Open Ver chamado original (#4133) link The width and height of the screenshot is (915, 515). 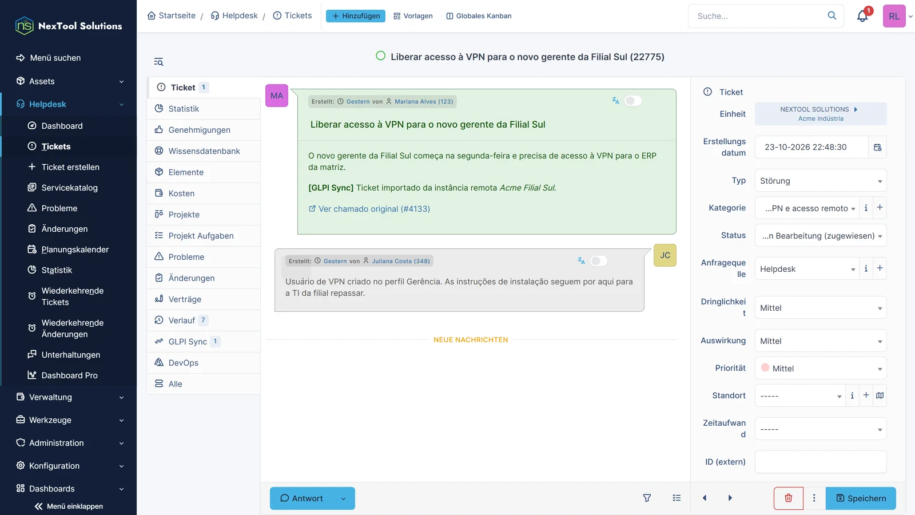click(369, 209)
